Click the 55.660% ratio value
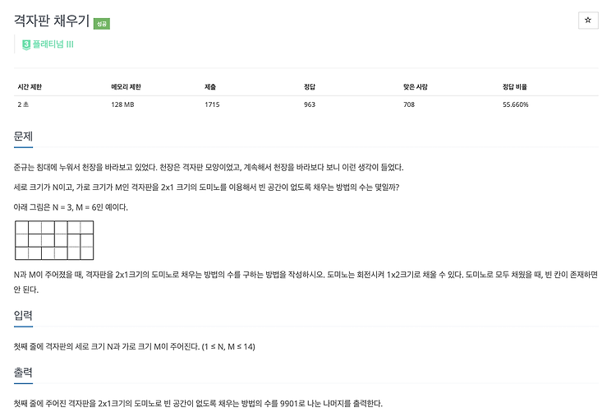Screen dimensions: 616x417 coord(516,104)
